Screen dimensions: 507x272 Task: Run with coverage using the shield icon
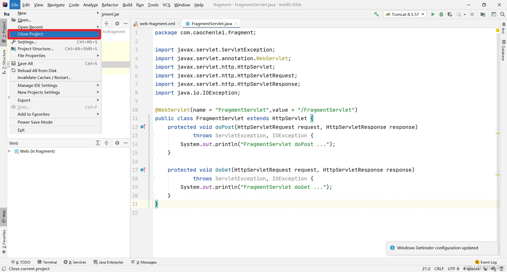pos(450,14)
